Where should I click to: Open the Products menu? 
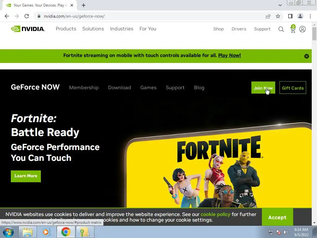point(66,29)
